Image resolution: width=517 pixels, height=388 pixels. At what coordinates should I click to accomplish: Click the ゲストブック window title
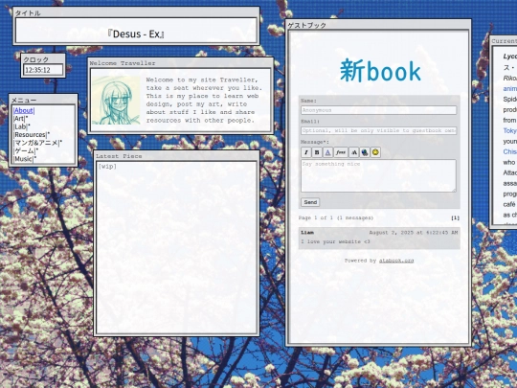tap(307, 25)
